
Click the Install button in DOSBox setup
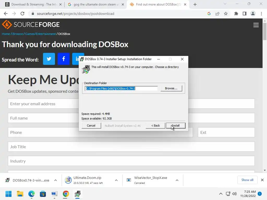(176, 126)
